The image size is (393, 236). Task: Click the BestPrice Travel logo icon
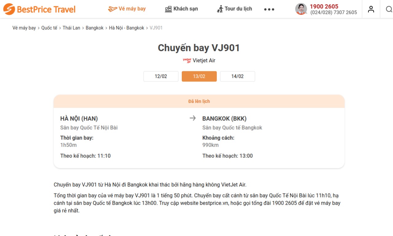[x=9, y=9]
